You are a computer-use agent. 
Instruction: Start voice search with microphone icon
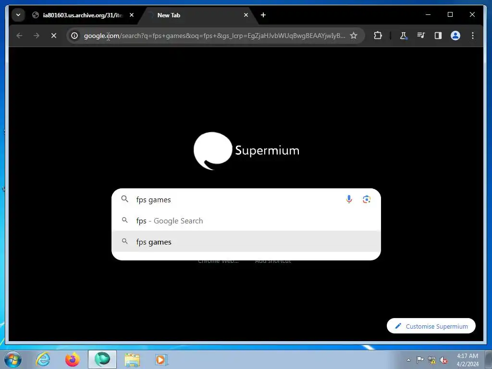(349, 199)
